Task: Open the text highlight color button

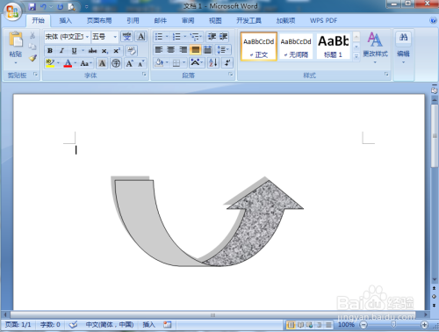Action: click(x=50, y=63)
